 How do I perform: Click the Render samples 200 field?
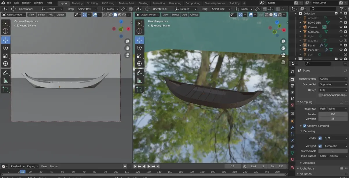click(x=333, y=114)
